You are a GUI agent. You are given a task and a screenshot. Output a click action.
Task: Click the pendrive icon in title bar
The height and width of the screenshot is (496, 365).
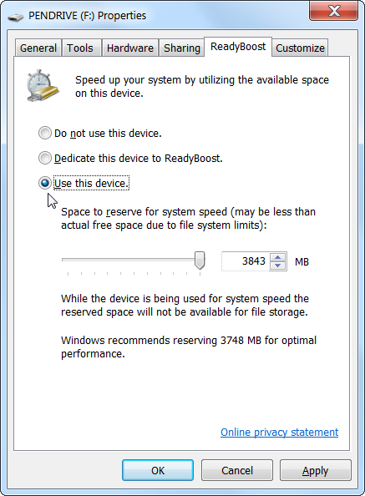(x=15, y=17)
